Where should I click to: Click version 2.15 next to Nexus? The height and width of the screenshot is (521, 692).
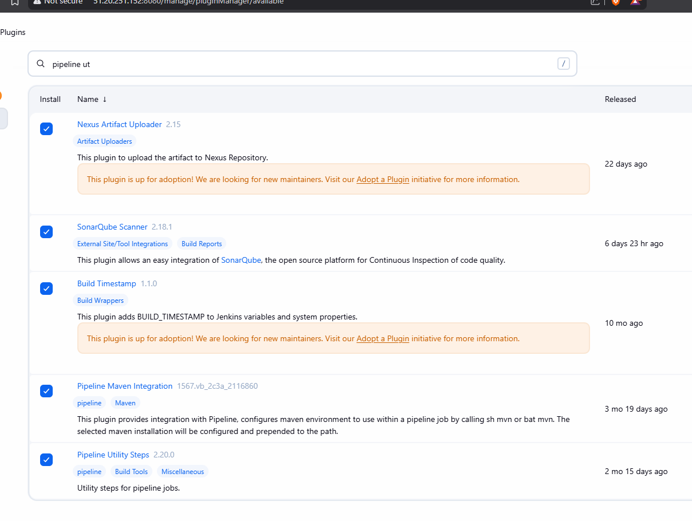174,124
